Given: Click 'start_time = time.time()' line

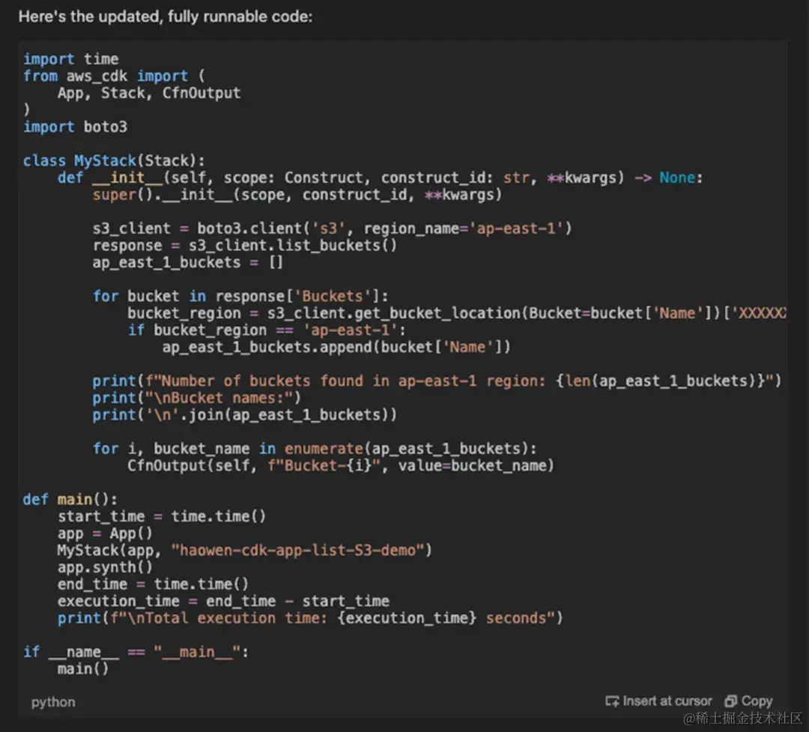Looking at the screenshot, I should coord(162,516).
